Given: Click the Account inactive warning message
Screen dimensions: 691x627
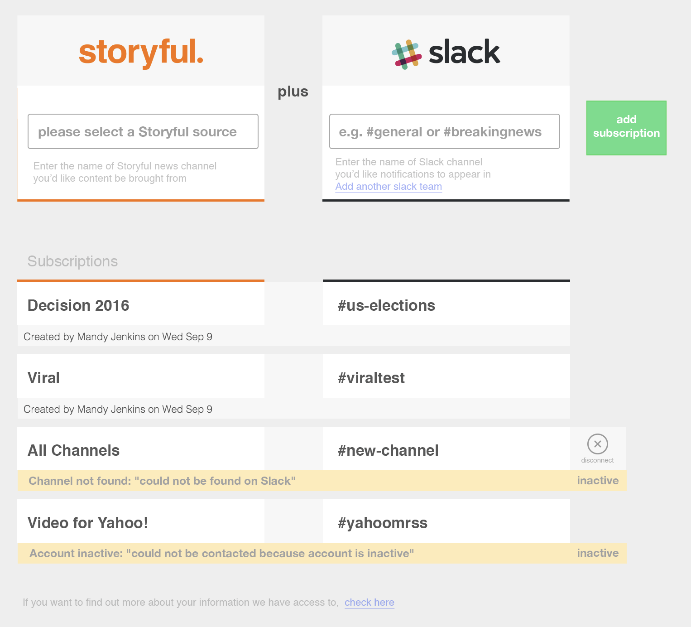Looking at the screenshot, I should 222,554.
